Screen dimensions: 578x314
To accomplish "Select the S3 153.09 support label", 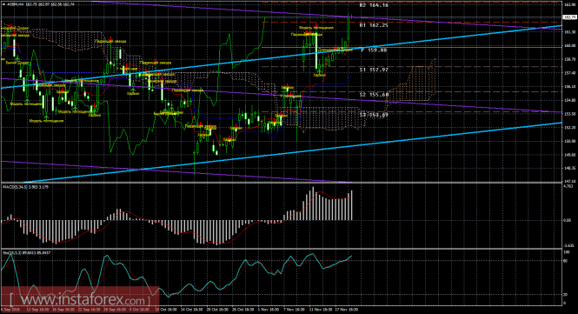I will 374,115.
